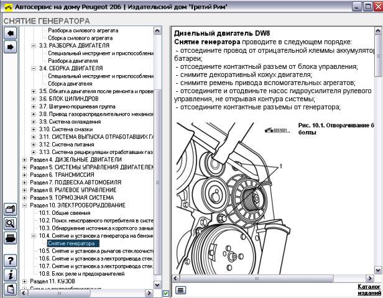Click the forward arrow navigation icon

point(10,47)
